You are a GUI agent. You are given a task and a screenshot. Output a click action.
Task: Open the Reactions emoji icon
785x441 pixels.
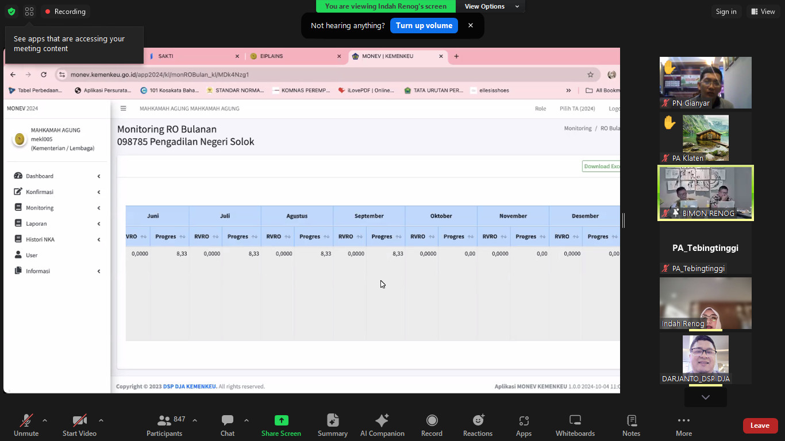[x=478, y=421]
